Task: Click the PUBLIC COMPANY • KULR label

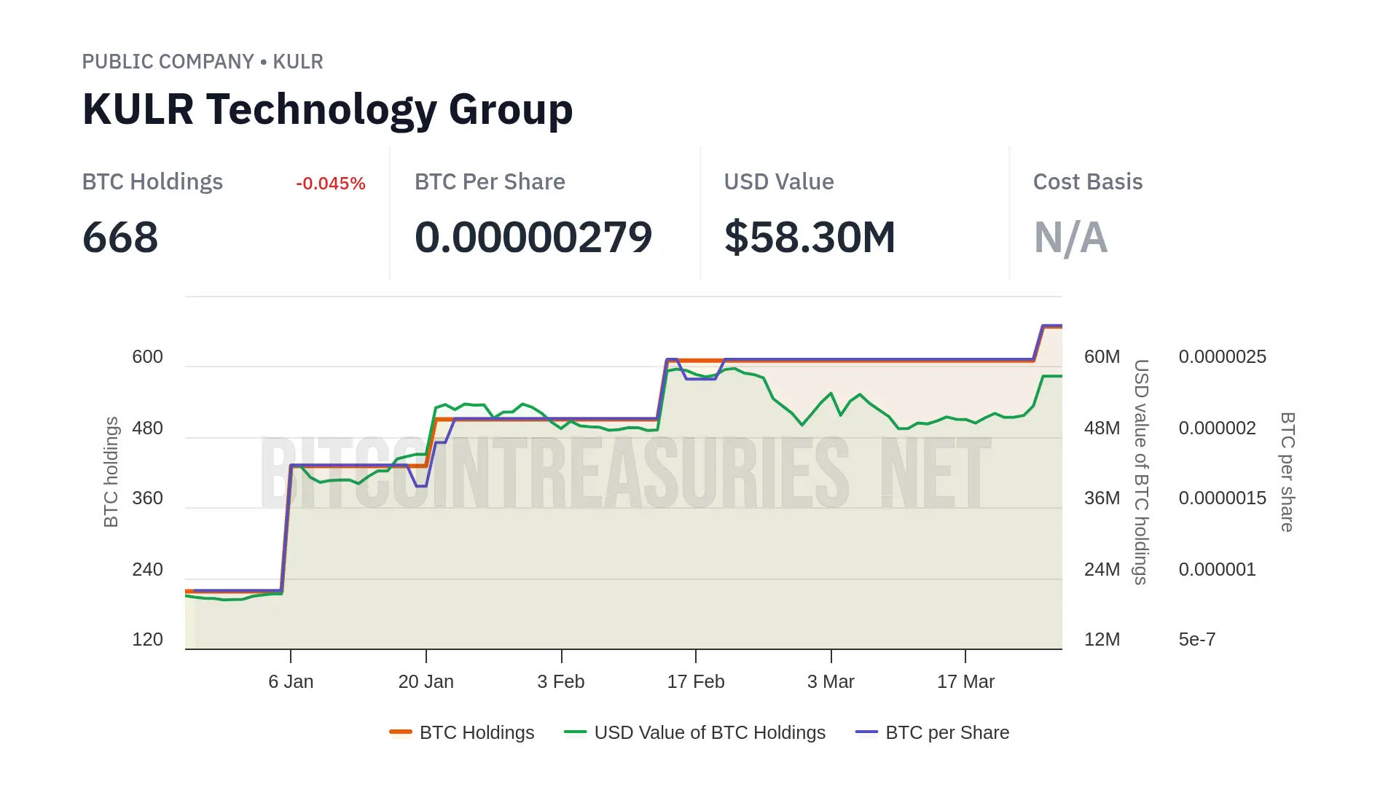Action: click(202, 62)
